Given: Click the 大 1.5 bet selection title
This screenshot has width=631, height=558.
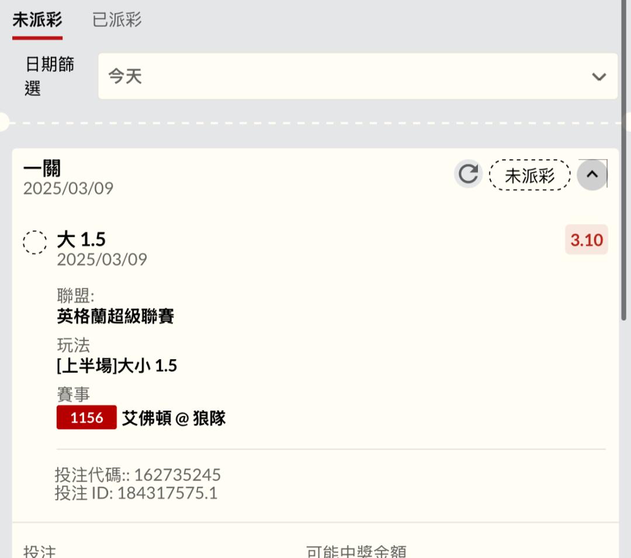Looking at the screenshot, I should [81, 239].
